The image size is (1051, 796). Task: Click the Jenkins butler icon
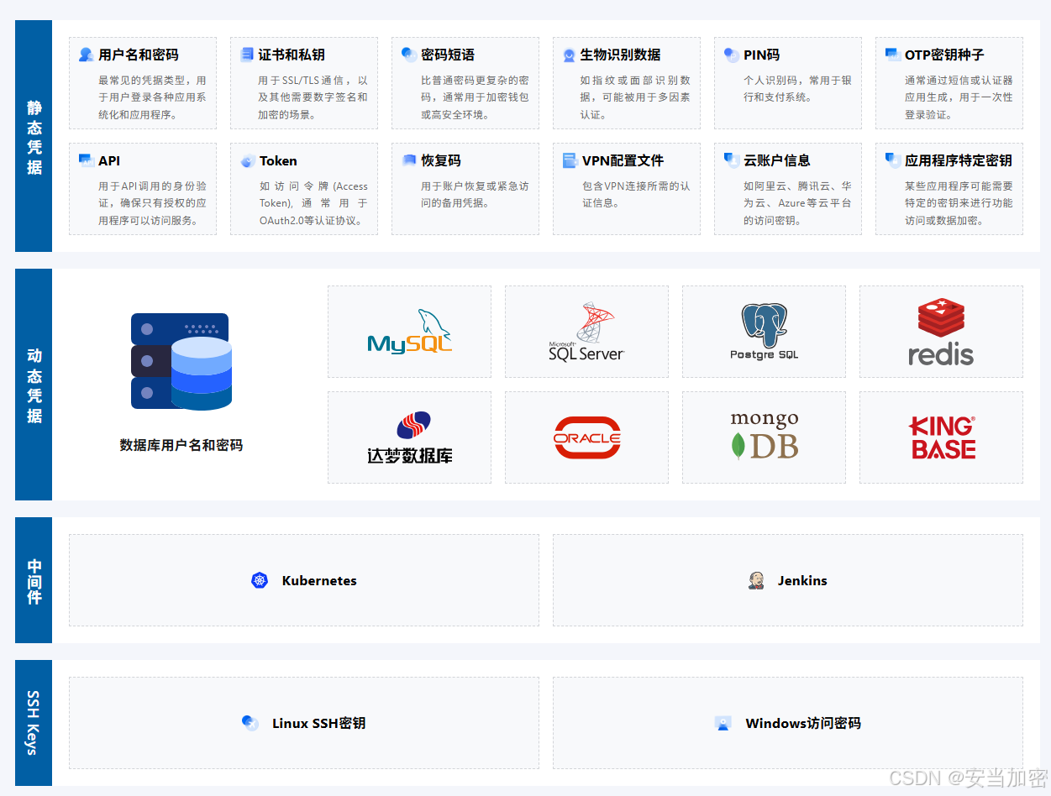coord(756,579)
